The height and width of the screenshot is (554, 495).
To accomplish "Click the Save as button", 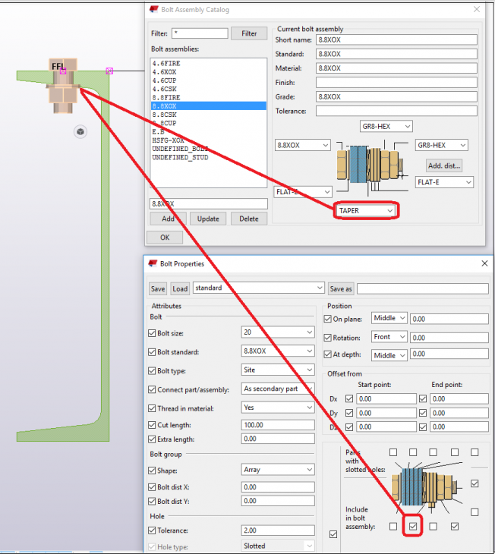I will (341, 288).
